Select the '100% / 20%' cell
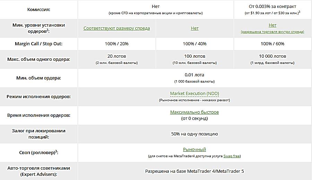 coord(116,44)
